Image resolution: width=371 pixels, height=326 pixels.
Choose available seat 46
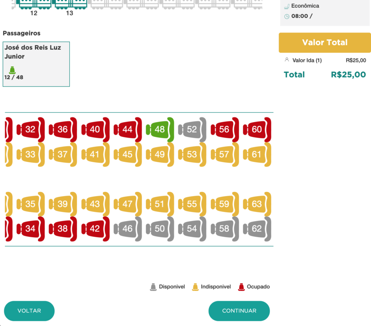127,229
